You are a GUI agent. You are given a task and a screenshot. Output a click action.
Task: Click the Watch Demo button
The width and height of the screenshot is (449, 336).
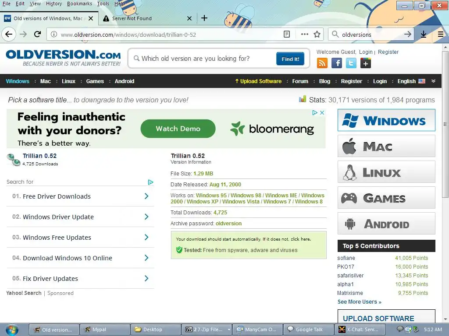point(178,129)
